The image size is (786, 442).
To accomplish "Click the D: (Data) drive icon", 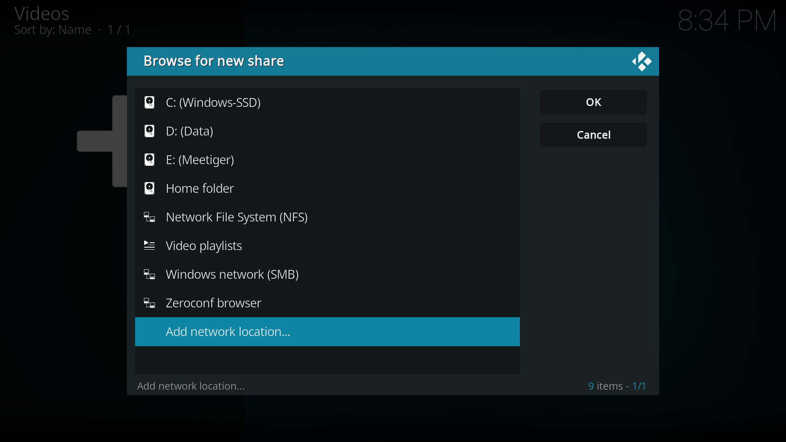I will click(149, 131).
